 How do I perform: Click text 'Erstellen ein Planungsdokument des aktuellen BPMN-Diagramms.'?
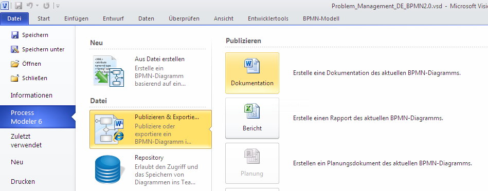[383, 163]
